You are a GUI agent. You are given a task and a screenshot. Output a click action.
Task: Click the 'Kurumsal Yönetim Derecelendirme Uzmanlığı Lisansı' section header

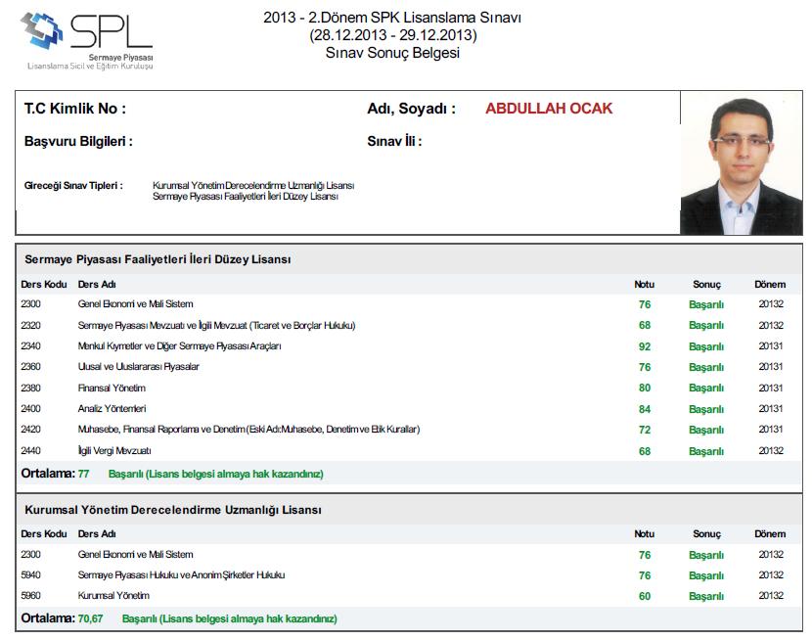(x=173, y=510)
